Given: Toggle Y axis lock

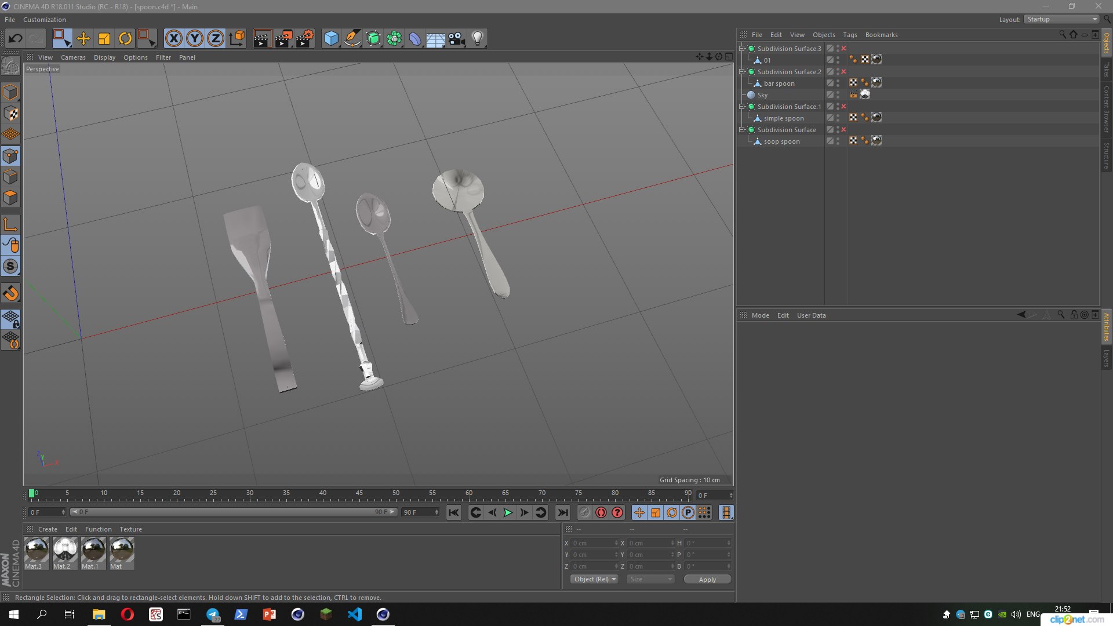Looking at the screenshot, I should 195,39.
